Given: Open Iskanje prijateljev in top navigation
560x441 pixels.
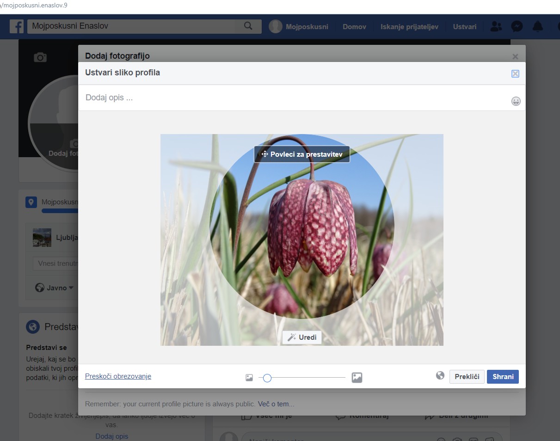Looking at the screenshot, I should tap(409, 26).
